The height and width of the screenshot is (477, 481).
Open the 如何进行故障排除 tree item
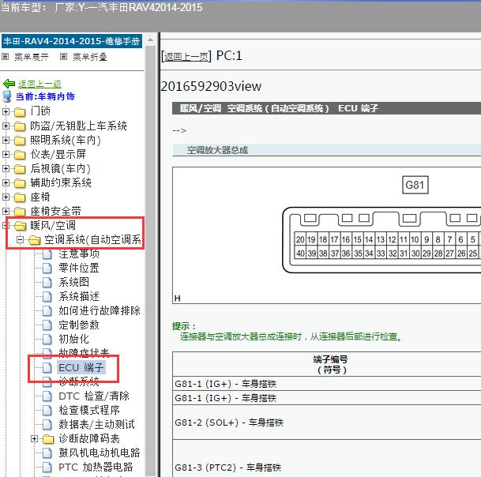click(100, 310)
